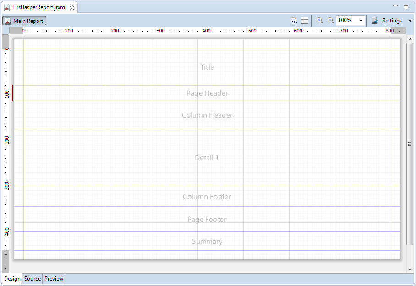Image resolution: width=416 pixels, height=286 pixels.
Task: Select the Column Header band
Action: [207, 115]
